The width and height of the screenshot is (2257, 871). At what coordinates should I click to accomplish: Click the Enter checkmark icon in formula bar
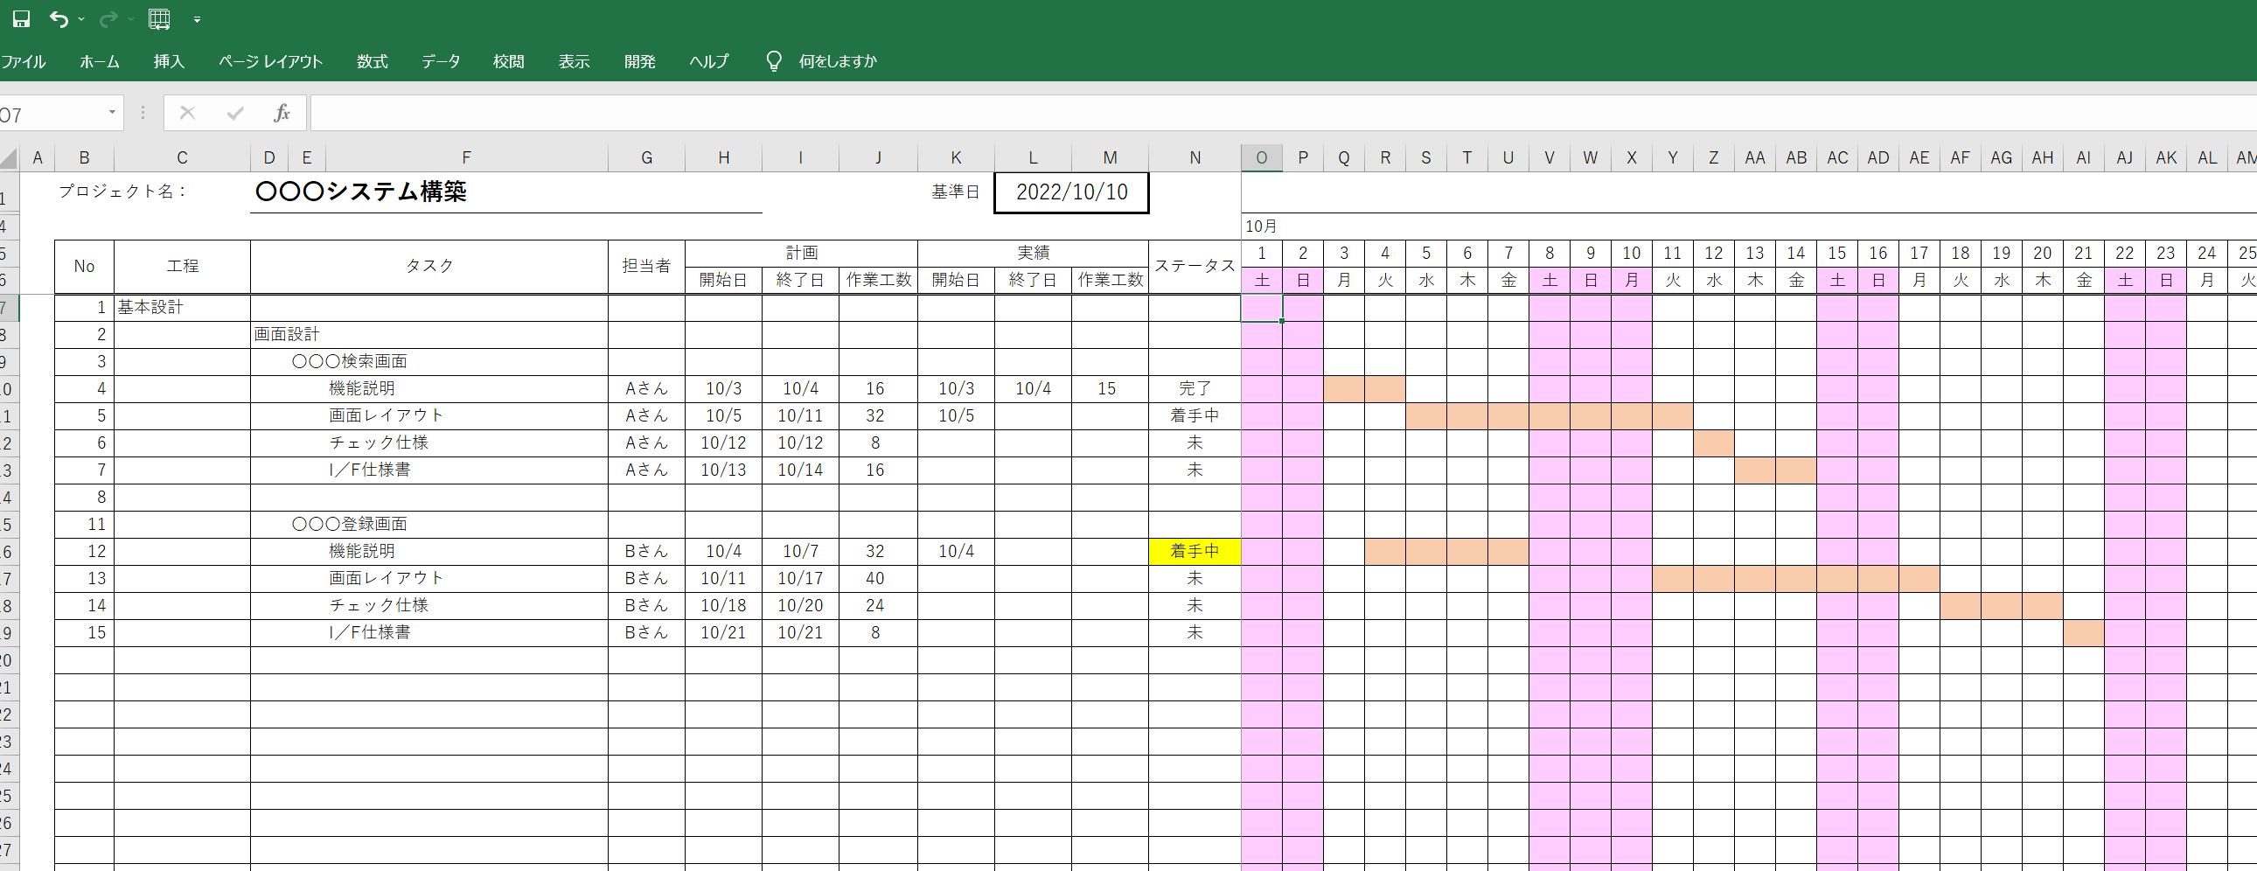click(234, 112)
